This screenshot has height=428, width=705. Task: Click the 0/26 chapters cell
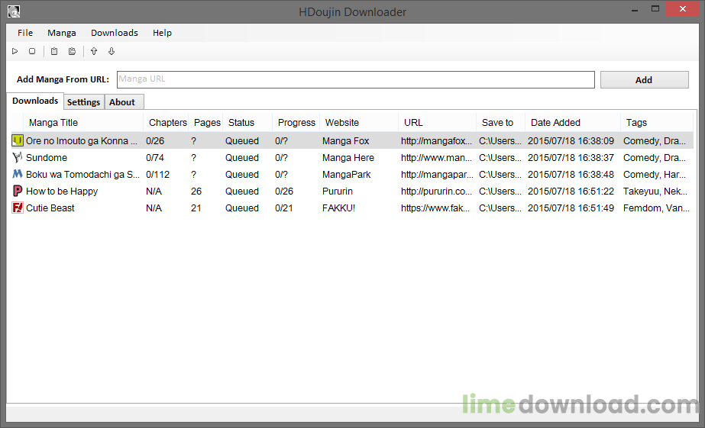155,141
